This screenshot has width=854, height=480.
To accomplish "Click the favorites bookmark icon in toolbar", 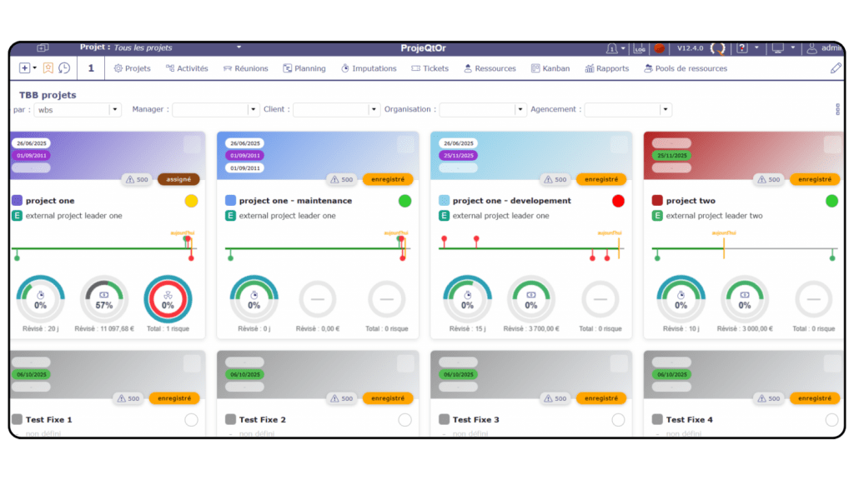I will tap(48, 68).
